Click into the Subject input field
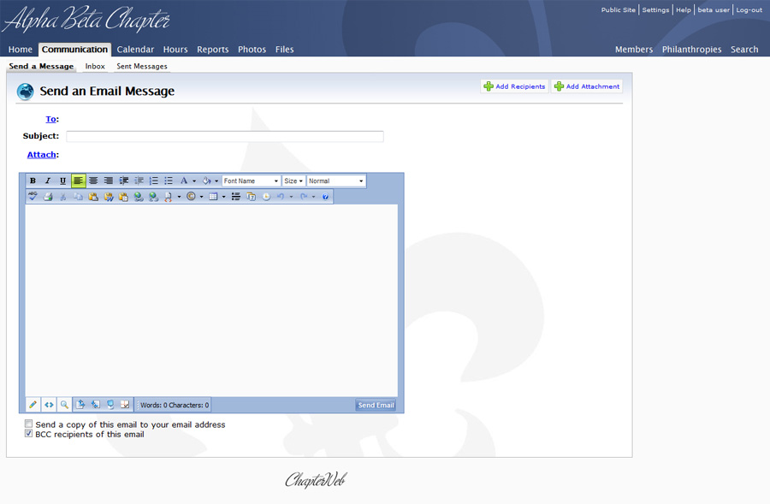 tap(225, 137)
